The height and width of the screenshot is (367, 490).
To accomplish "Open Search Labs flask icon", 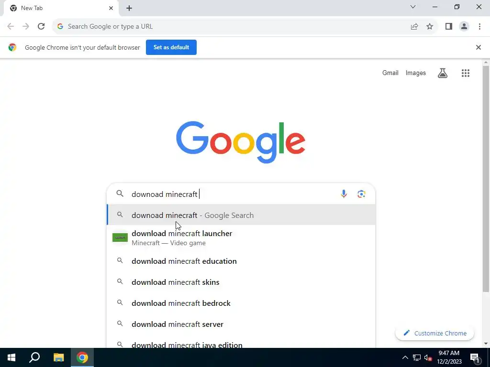I will (443, 73).
